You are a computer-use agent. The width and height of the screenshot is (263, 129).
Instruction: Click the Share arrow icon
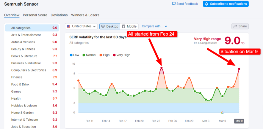pos(235,26)
